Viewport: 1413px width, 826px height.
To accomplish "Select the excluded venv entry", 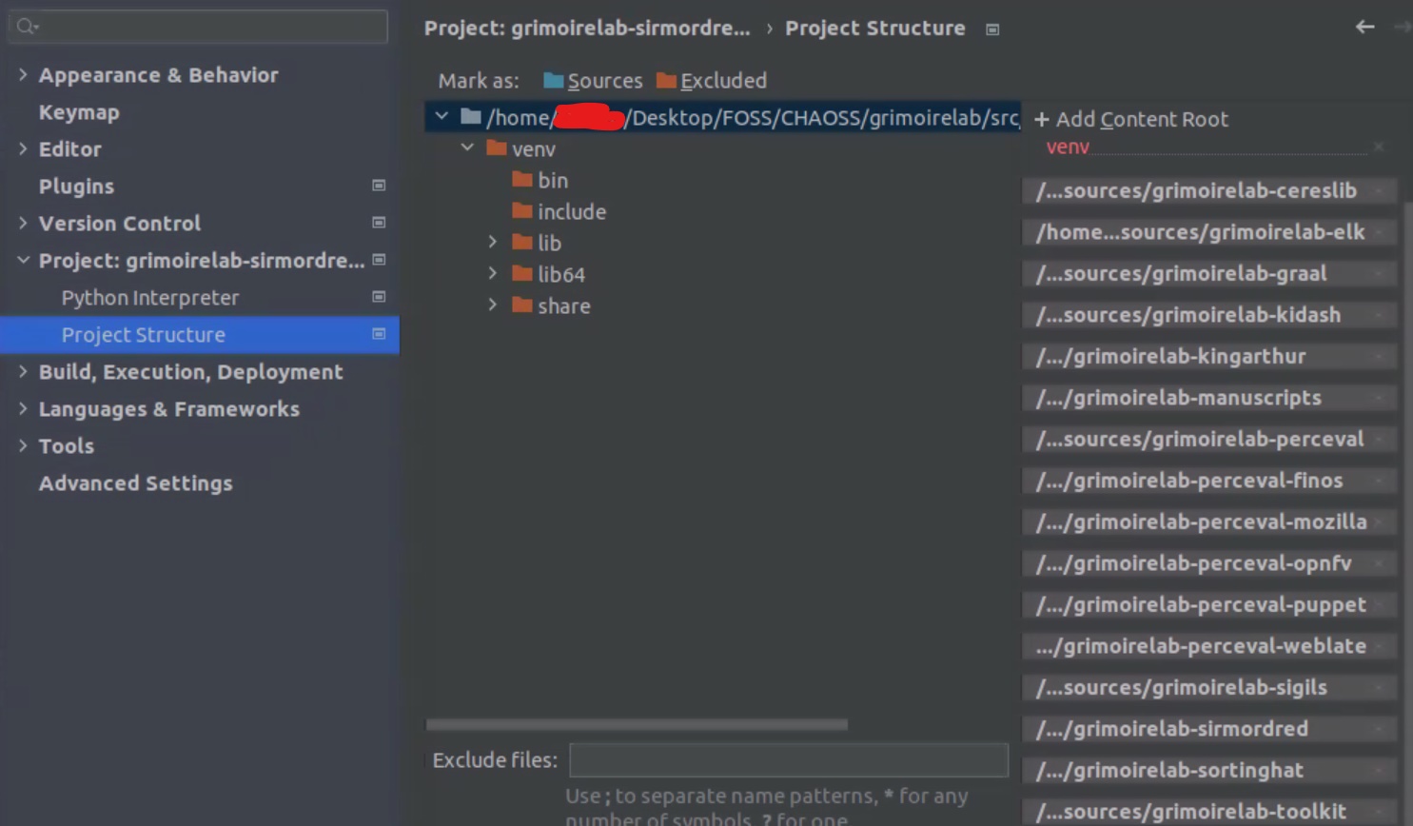I will point(1068,147).
